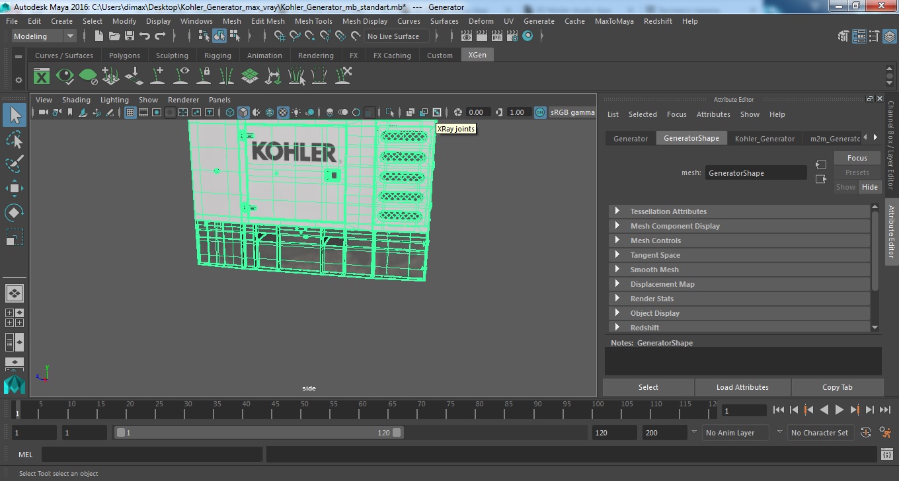Select the Paint Selection tool
This screenshot has height=481, width=899.
pos(15,163)
